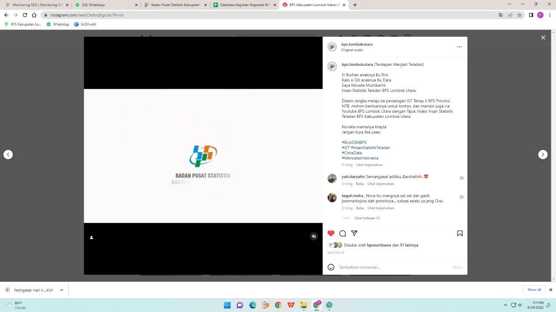
Task: Share the reel via paper plane icon
Action: [354, 233]
